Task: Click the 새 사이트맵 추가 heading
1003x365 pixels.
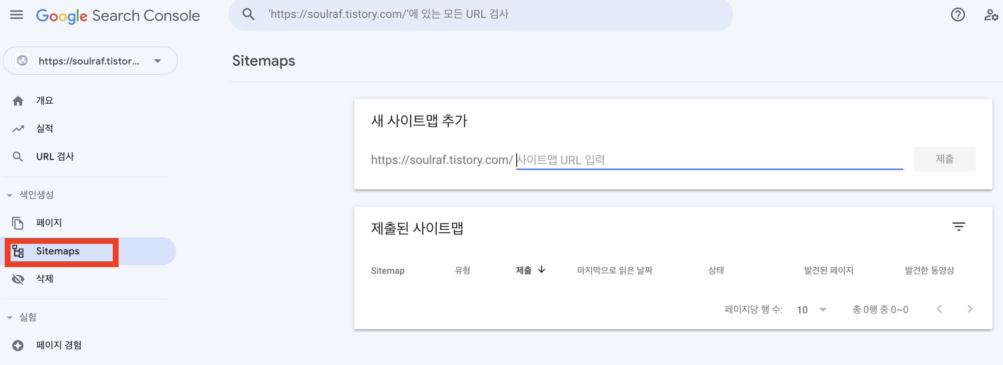Action: (x=419, y=120)
